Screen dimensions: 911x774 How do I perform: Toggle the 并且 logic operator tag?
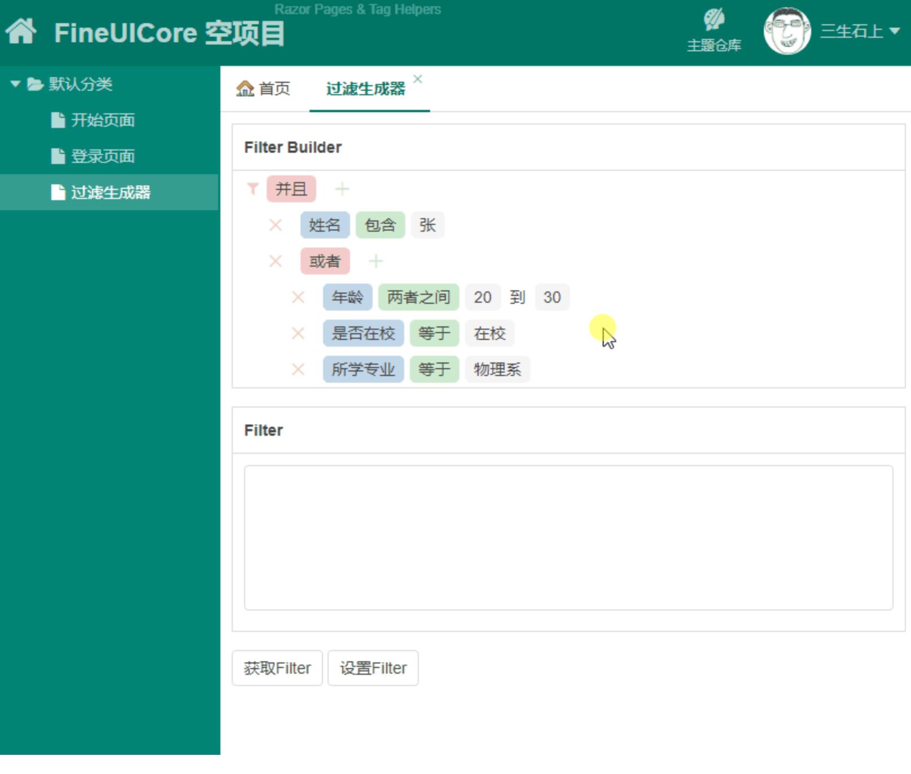coord(291,189)
